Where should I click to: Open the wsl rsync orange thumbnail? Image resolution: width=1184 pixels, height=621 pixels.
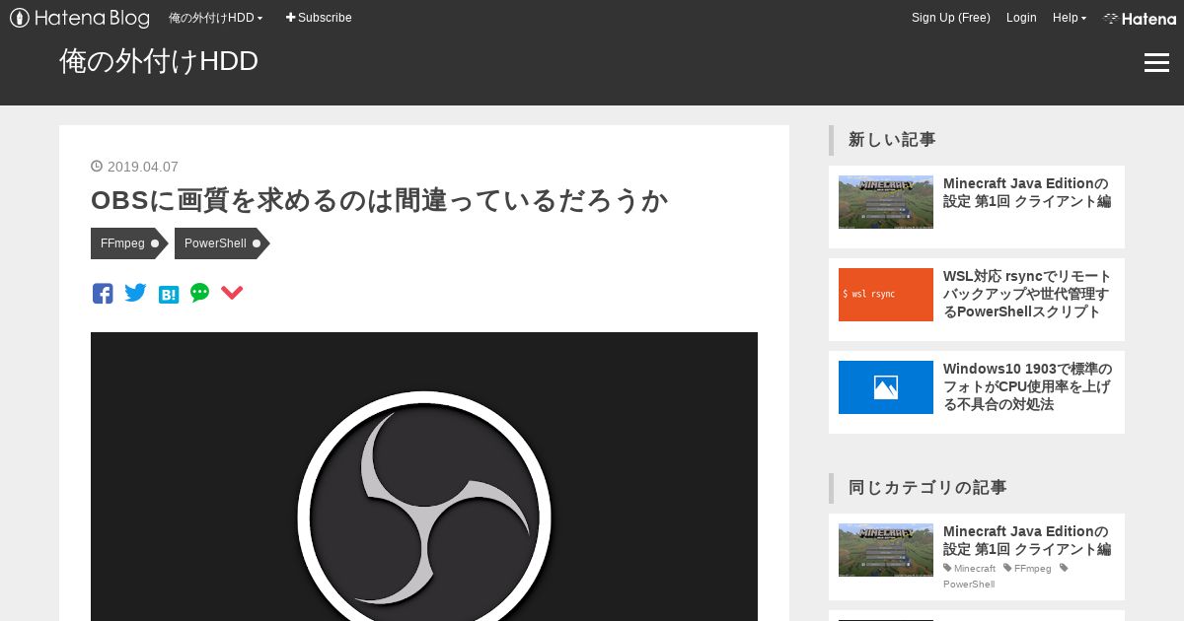[x=886, y=295]
